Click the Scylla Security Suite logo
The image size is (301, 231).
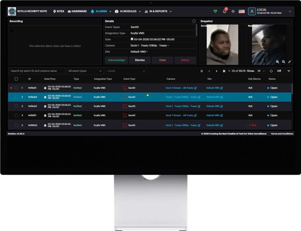click(x=12, y=11)
